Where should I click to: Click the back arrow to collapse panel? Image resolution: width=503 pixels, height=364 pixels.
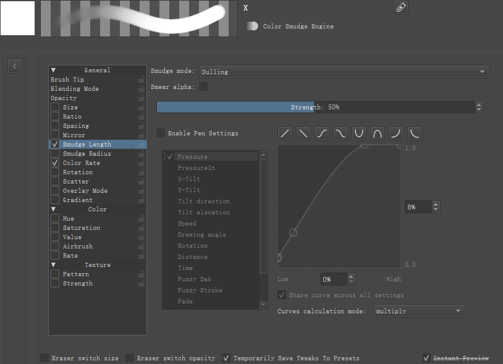point(15,66)
